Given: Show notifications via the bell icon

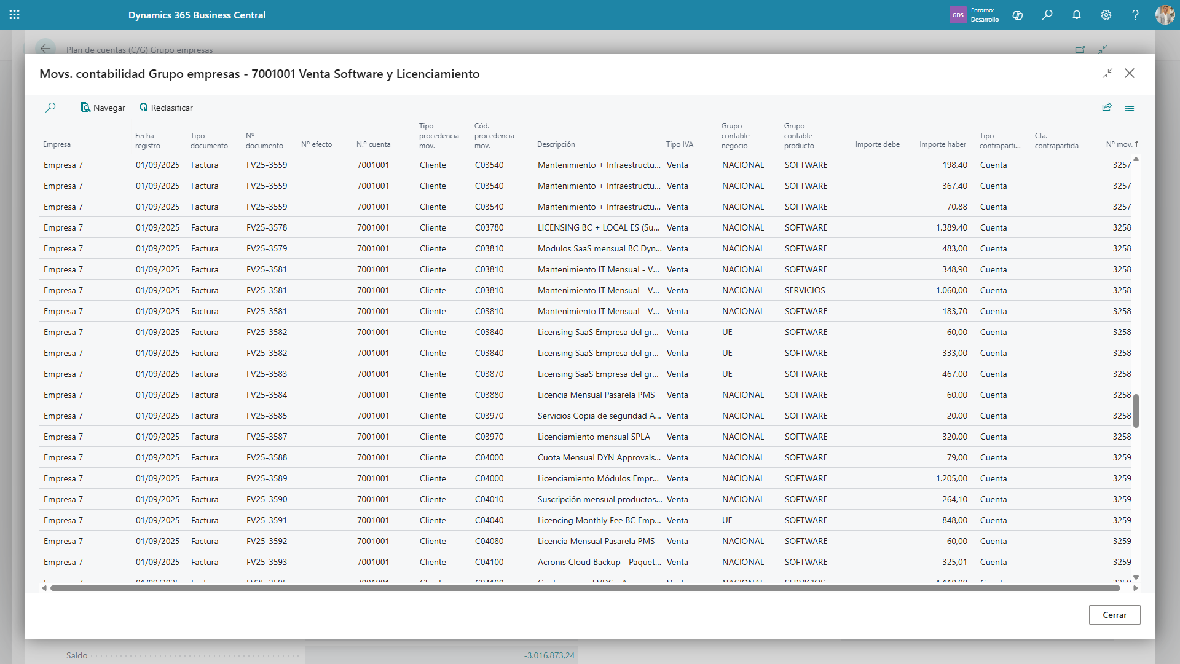Looking at the screenshot, I should (x=1077, y=15).
